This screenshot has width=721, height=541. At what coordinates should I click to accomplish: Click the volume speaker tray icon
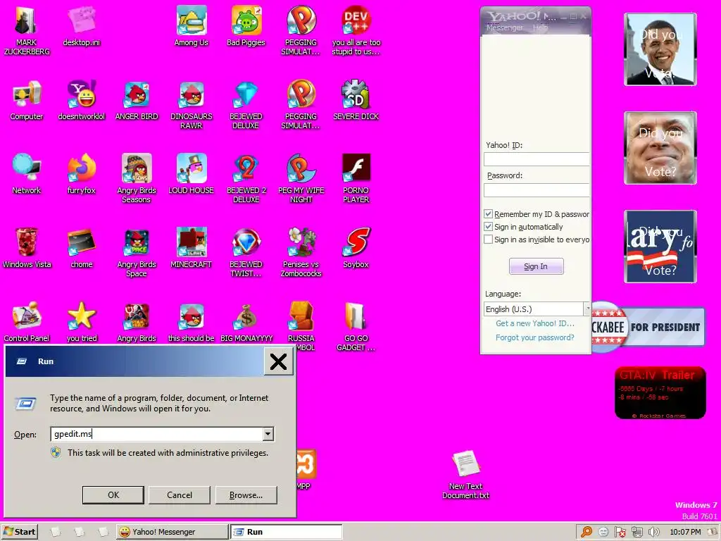tap(653, 532)
